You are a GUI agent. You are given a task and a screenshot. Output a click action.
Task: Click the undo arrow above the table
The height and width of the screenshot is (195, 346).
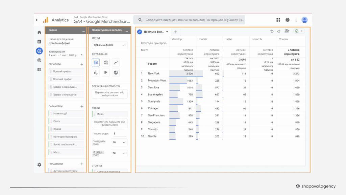click(x=272, y=31)
